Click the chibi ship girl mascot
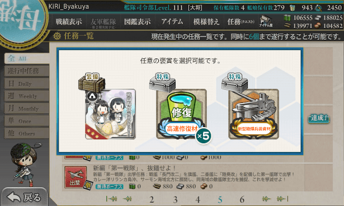 pos(25,164)
